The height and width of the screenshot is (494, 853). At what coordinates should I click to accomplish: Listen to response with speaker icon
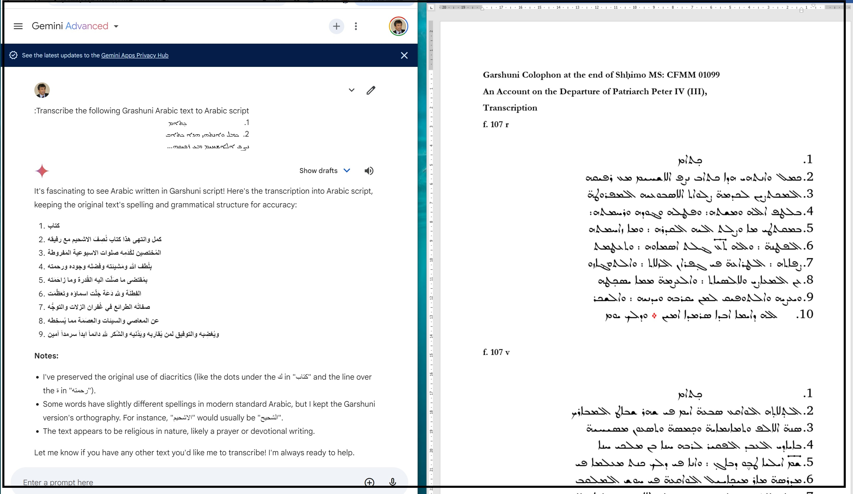point(369,171)
